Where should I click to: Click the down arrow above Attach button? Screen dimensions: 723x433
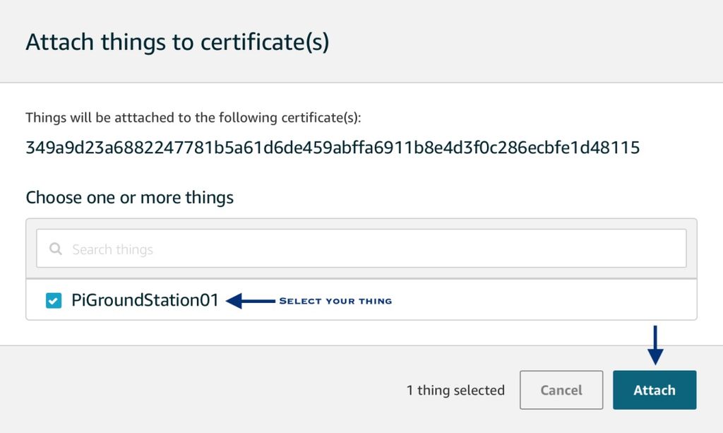tap(655, 345)
